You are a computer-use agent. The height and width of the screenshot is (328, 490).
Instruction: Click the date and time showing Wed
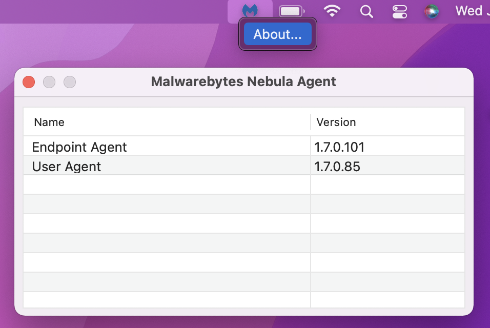coord(471,11)
